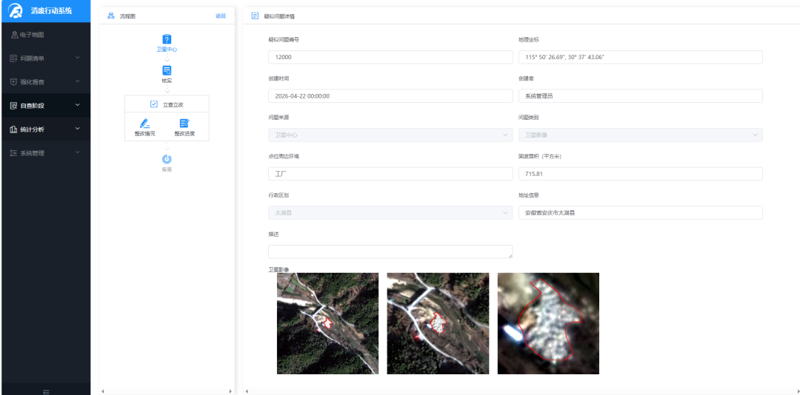Click the 问题清单 list icon
The height and width of the screenshot is (395, 800).
(x=14, y=58)
